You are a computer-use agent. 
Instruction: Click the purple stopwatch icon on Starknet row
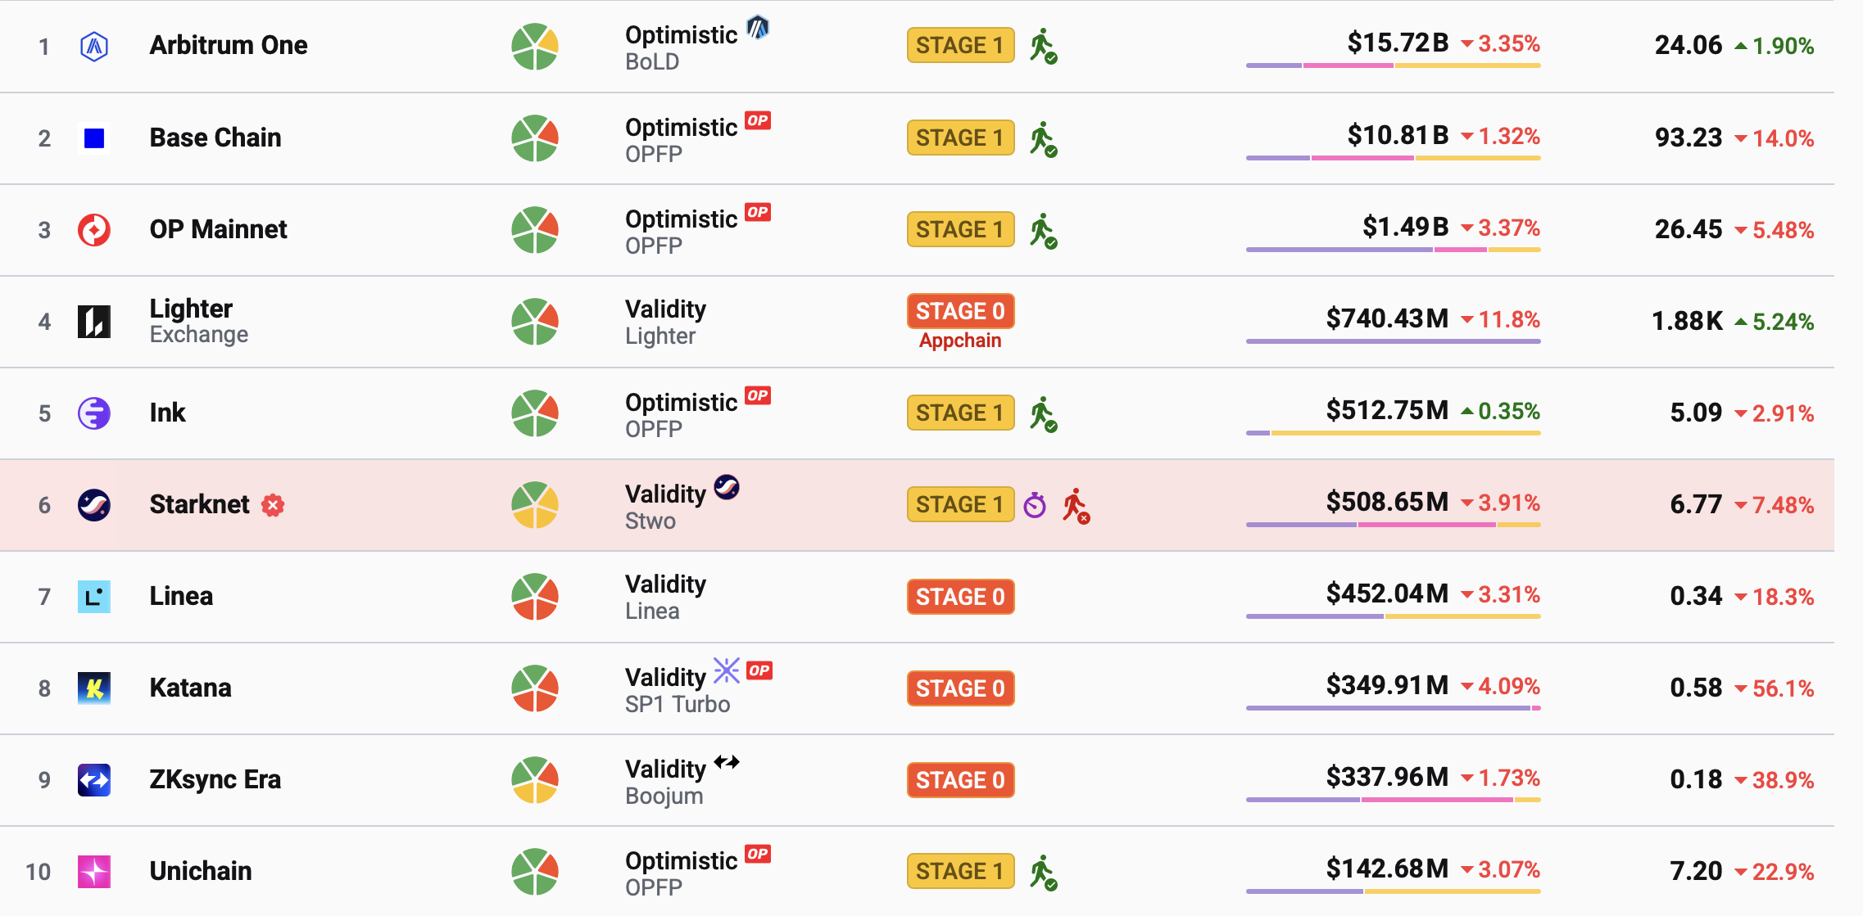pyautogui.click(x=1035, y=505)
